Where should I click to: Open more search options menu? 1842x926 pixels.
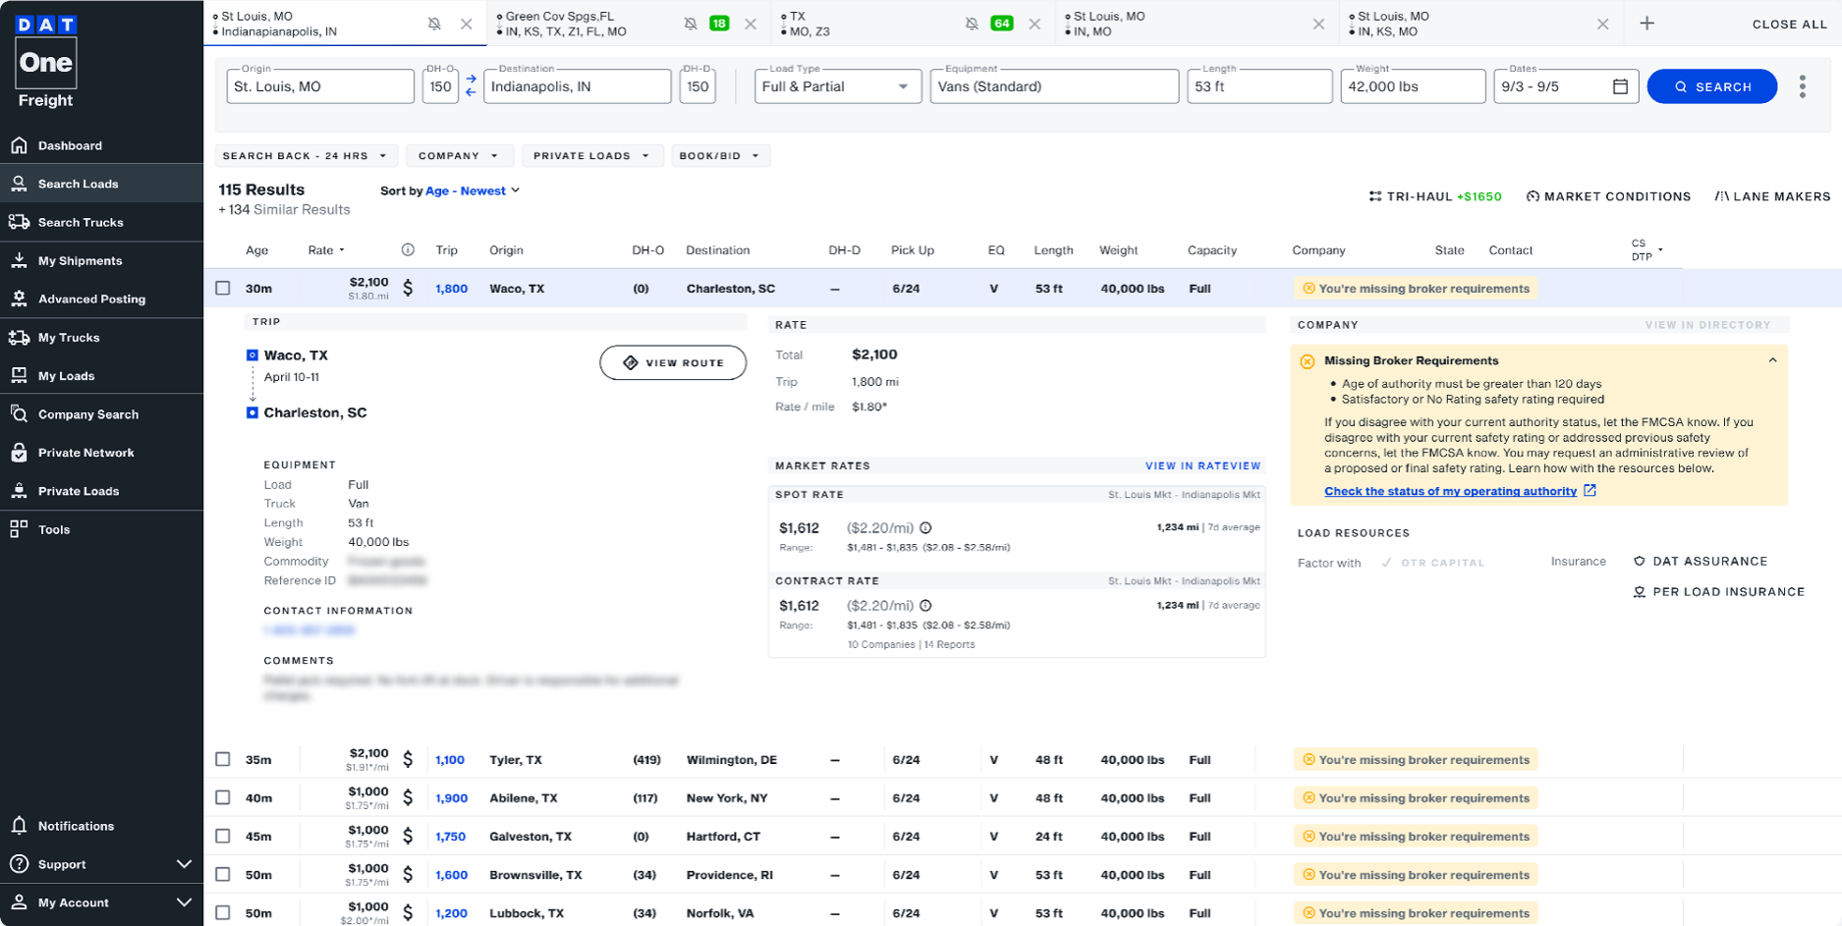pyautogui.click(x=1803, y=86)
